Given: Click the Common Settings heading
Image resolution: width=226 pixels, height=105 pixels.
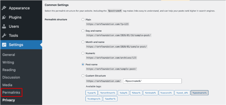Looking at the screenshot, I should pos(57,5).
